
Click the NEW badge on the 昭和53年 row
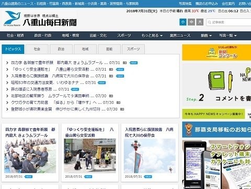click(x=102, y=83)
